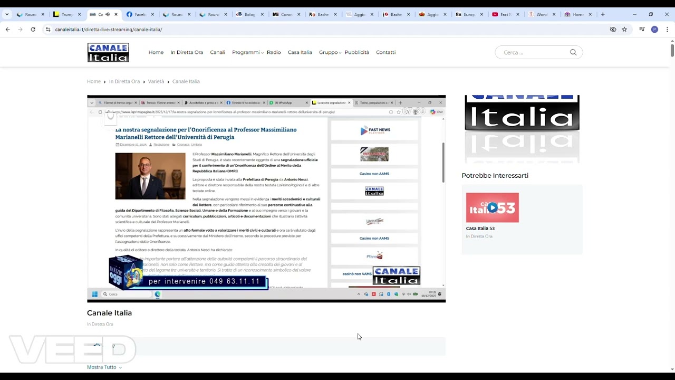Mute the Canale Italia tab speaker icon
675x380 pixels.
(109, 14)
